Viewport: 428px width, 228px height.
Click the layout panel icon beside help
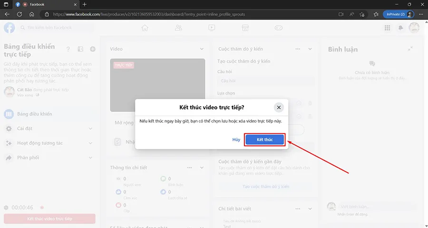(x=80, y=49)
